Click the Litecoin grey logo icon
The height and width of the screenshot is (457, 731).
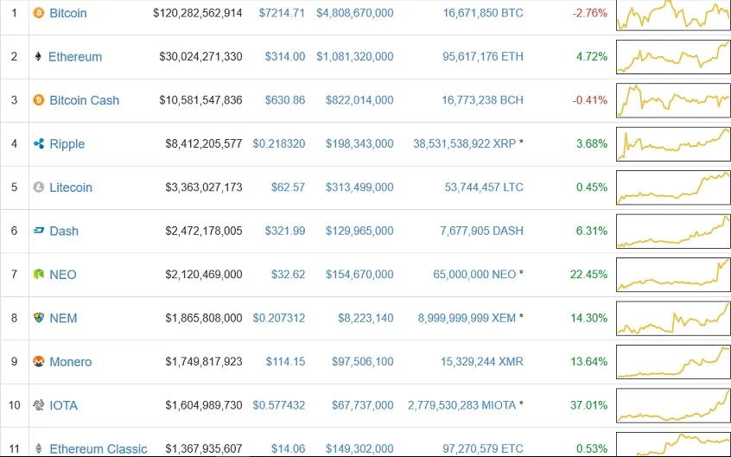pos(38,187)
